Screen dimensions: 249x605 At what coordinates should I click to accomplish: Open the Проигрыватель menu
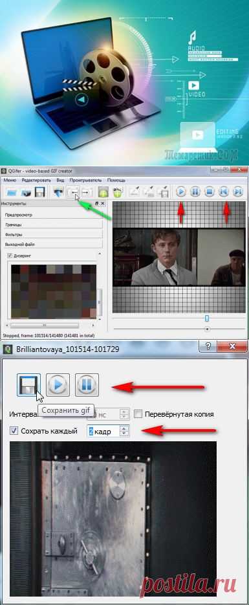(85, 180)
